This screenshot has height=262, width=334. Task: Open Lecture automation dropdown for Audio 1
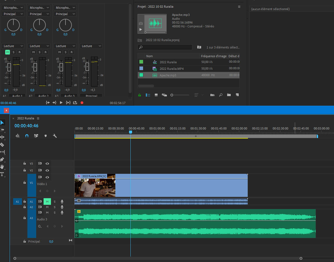click(13, 46)
